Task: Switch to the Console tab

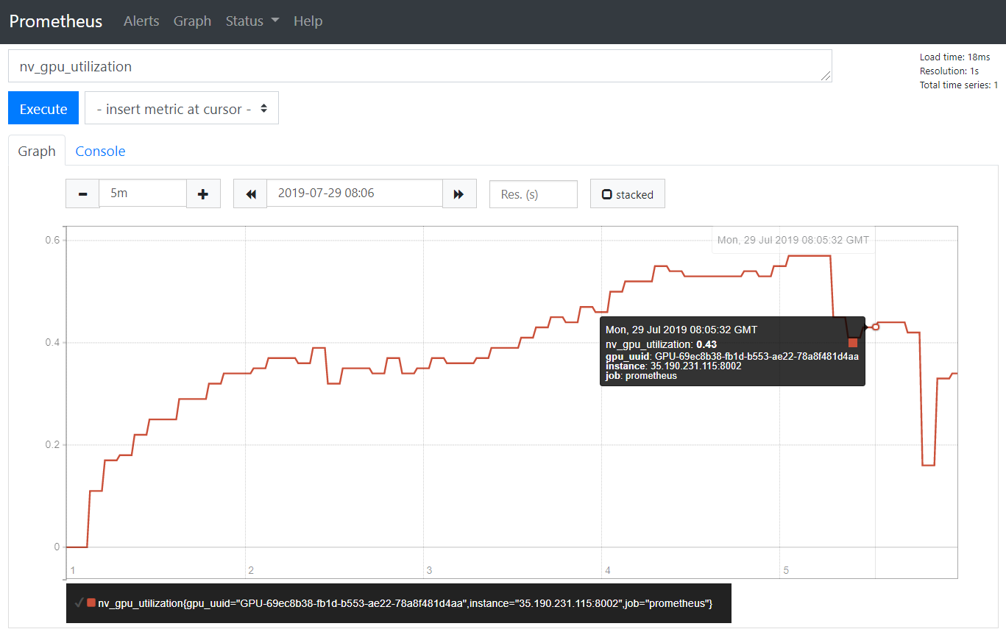Action: (x=100, y=151)
